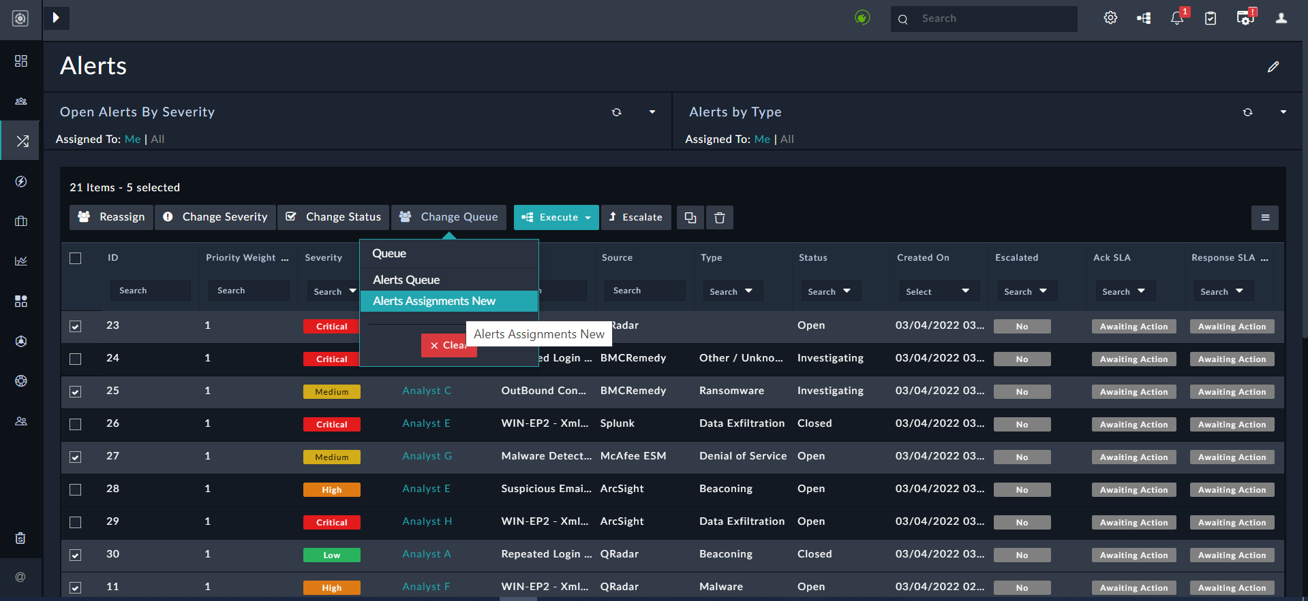Expand the Execute dropdown button
The width and height of the screenshot is (1308, 601).
click(556, 218)
